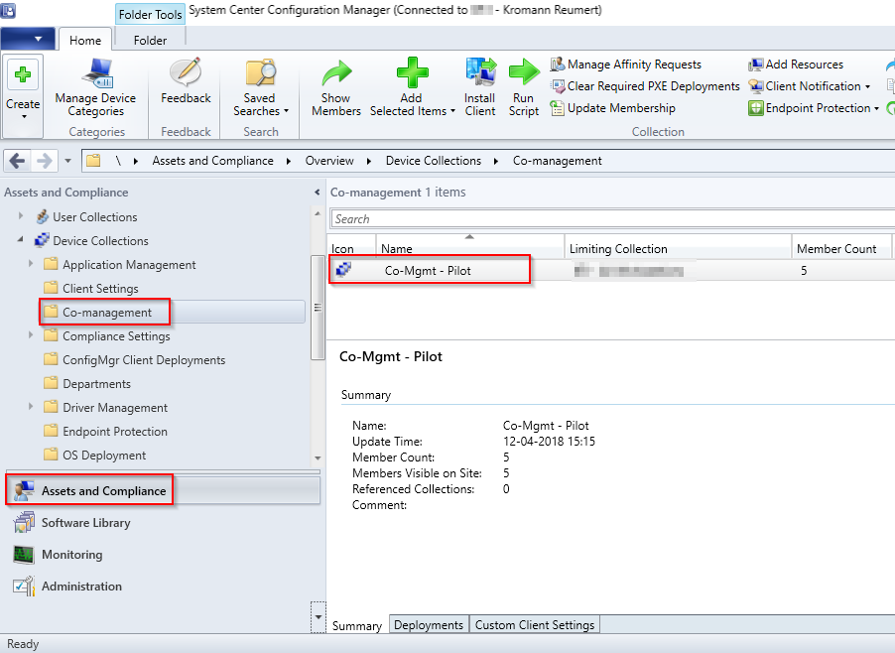This screenshot has height=653, width=895.
Task: Sort by Icon column header
Action: coord(351,248)
